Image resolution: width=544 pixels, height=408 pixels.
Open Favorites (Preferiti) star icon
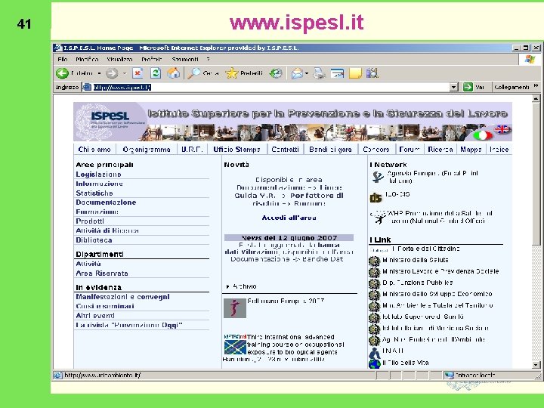point(231,73)
